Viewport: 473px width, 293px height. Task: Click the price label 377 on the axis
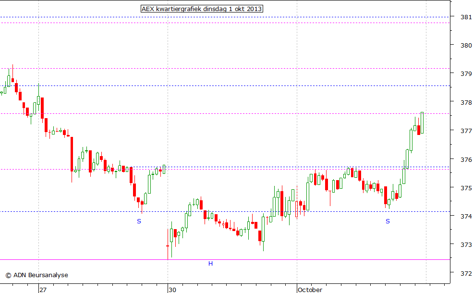pyautogui.click(x=466, y=131)
